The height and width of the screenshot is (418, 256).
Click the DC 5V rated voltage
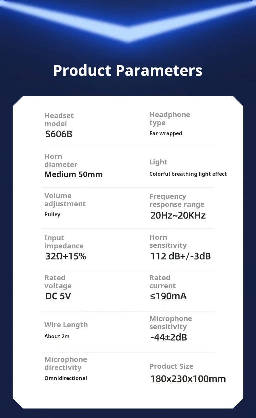coord(58,296)
